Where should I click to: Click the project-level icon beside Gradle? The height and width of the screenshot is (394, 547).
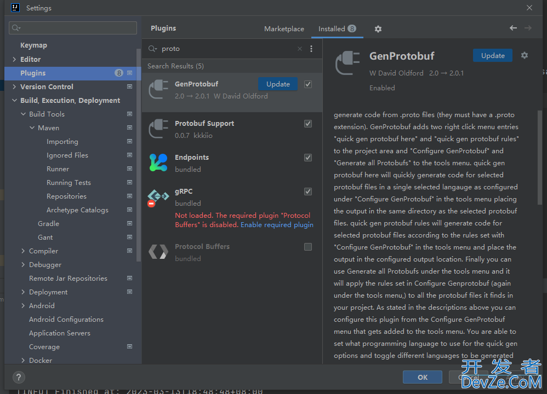pos(130,224)
